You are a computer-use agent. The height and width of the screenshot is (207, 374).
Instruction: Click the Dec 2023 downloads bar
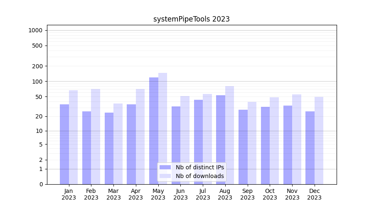coord(319,141)
